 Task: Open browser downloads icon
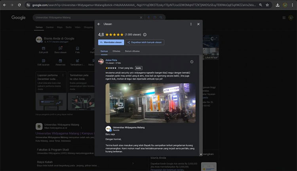(278, 5)
